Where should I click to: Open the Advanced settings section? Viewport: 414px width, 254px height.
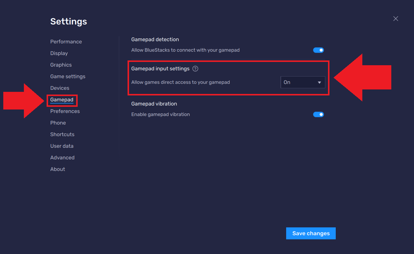point(62,157)
